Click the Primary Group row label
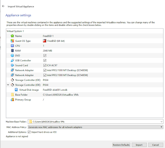 tap(23, 100)
